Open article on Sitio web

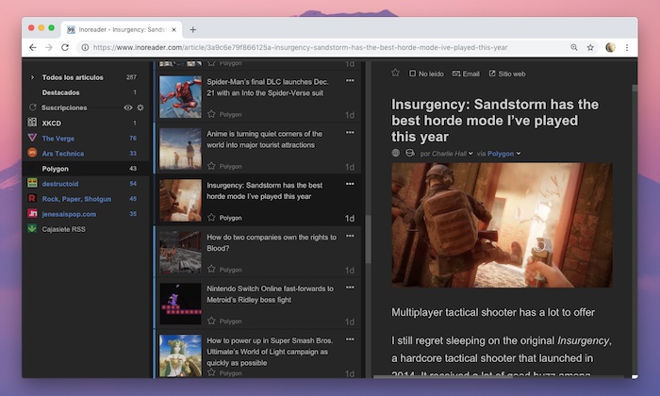[x=507, y=74]
